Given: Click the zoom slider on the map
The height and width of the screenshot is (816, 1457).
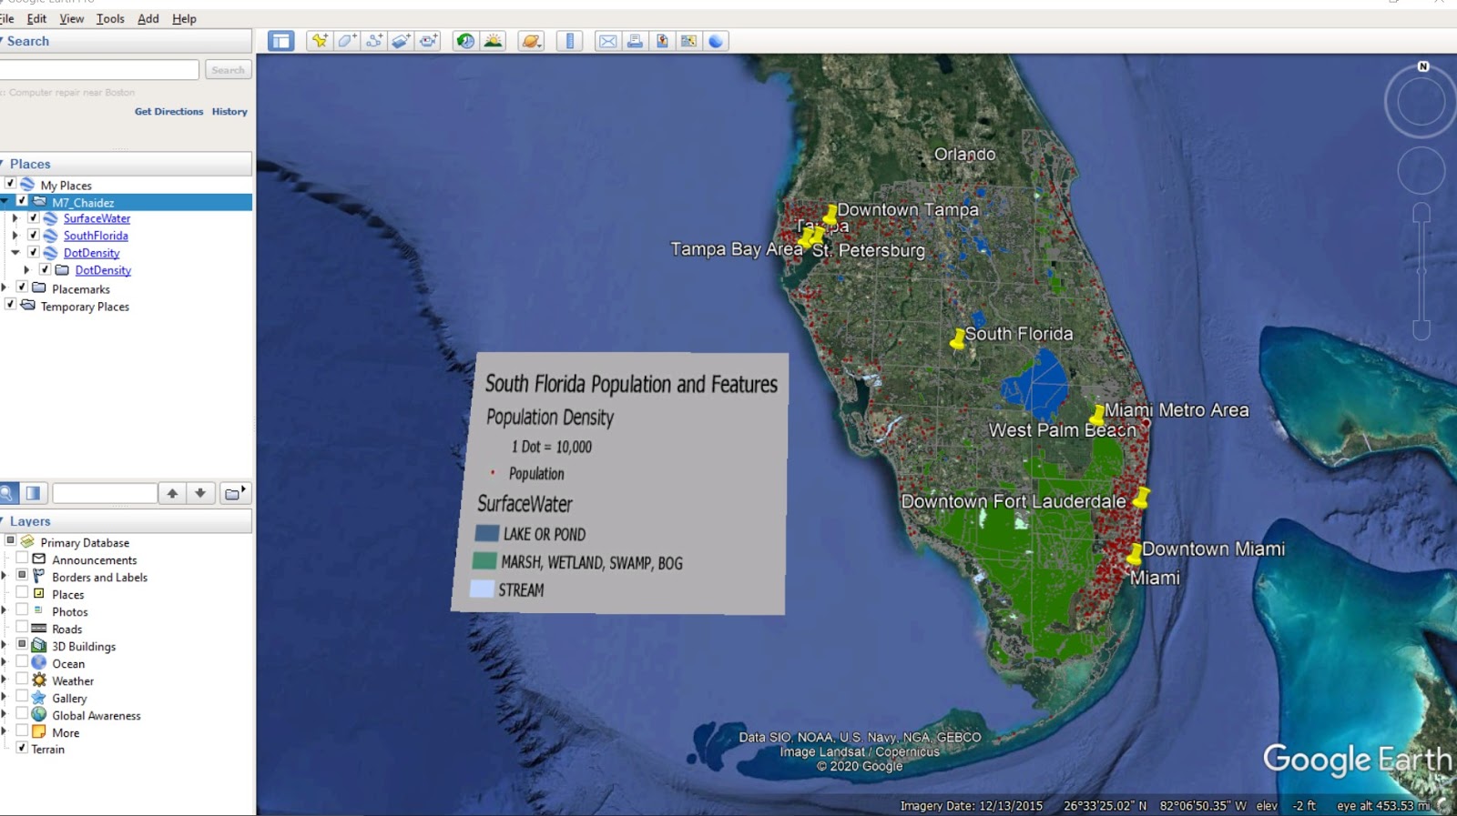Looking at the screenshot, I should 1421,271.
